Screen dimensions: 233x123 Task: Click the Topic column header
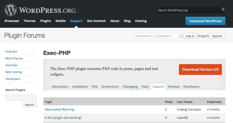[49, 102]
